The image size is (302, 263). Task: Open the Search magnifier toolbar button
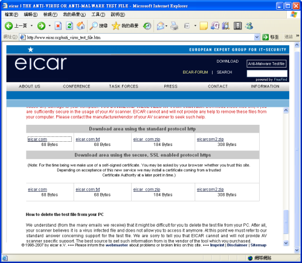pyautogui.click(x=98, y=26)
